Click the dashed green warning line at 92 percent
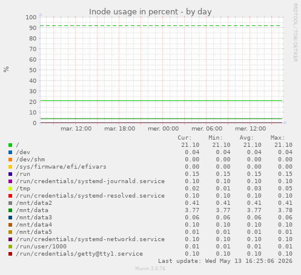The height and width of the screenshot is (275, 301). [x=160, y=26]
